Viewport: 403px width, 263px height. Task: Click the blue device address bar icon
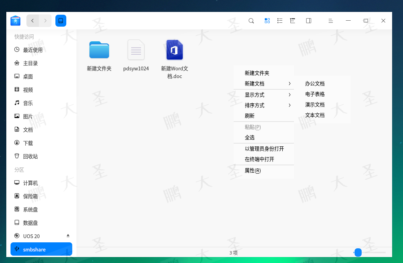[x=61, y=21]
